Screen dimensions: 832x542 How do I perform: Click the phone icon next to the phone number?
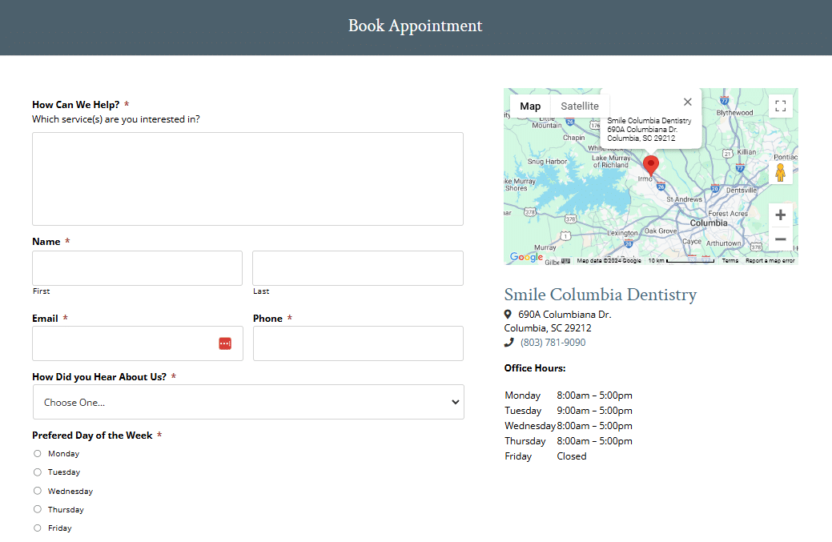[508, 341]
